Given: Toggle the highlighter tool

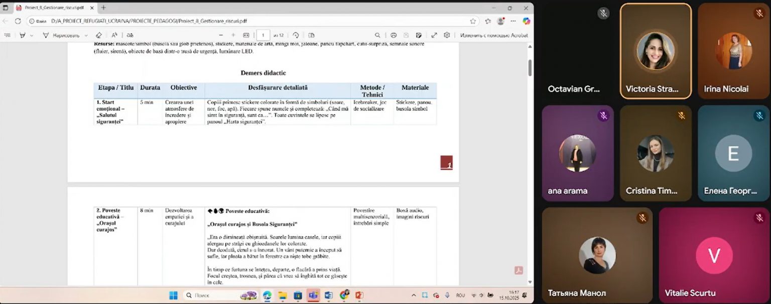Looking at the screenshot, I should (x=22, y=35).
